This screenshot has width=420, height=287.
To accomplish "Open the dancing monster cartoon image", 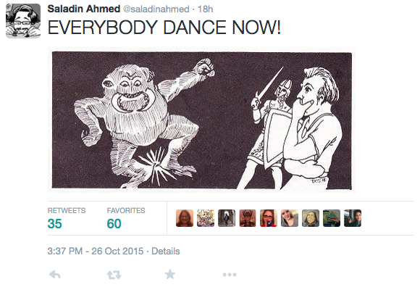I will (202, 120).
